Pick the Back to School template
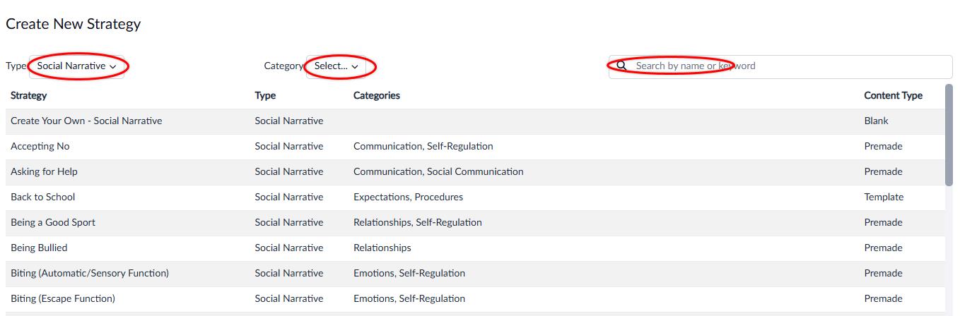The width and height of the screenshot is (960, 316). click(475, 197)
